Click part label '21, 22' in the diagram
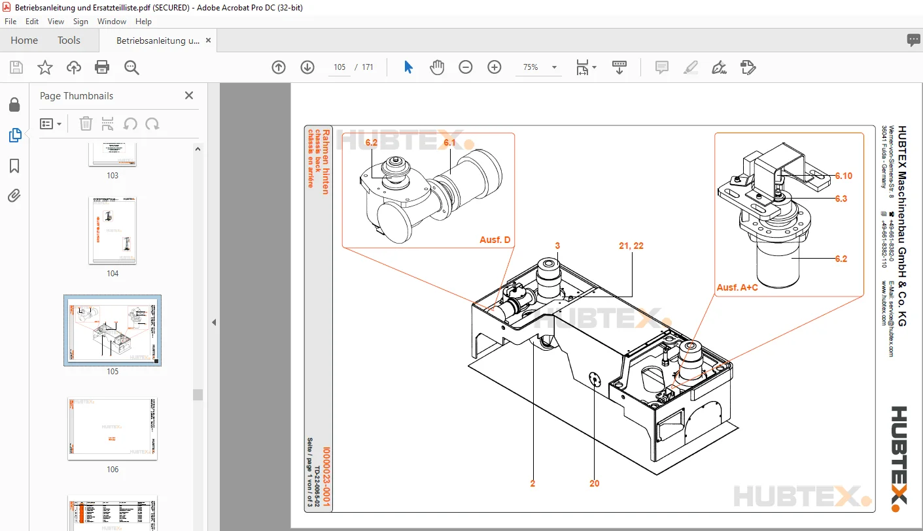This screenshot has height=531, width=923. point(631,246)
